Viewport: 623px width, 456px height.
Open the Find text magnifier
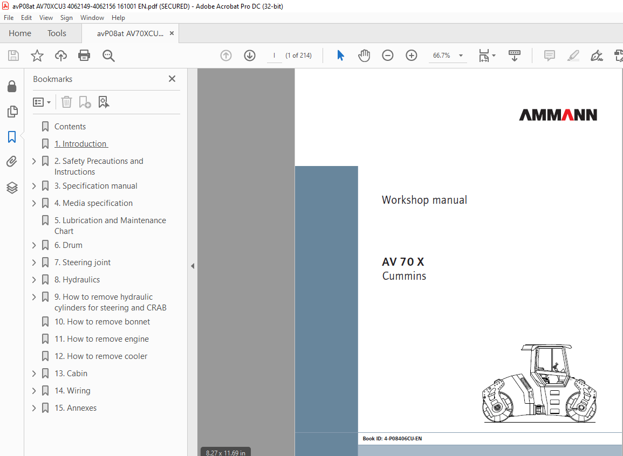coord(108,56)
